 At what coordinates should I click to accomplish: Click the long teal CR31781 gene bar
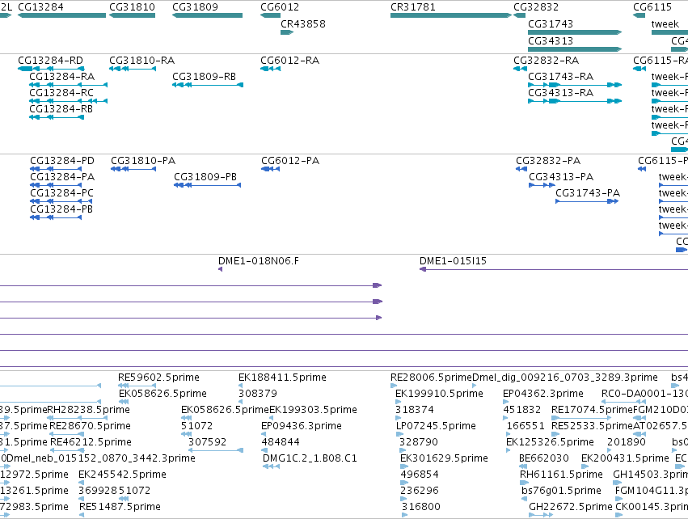[451, 15]
